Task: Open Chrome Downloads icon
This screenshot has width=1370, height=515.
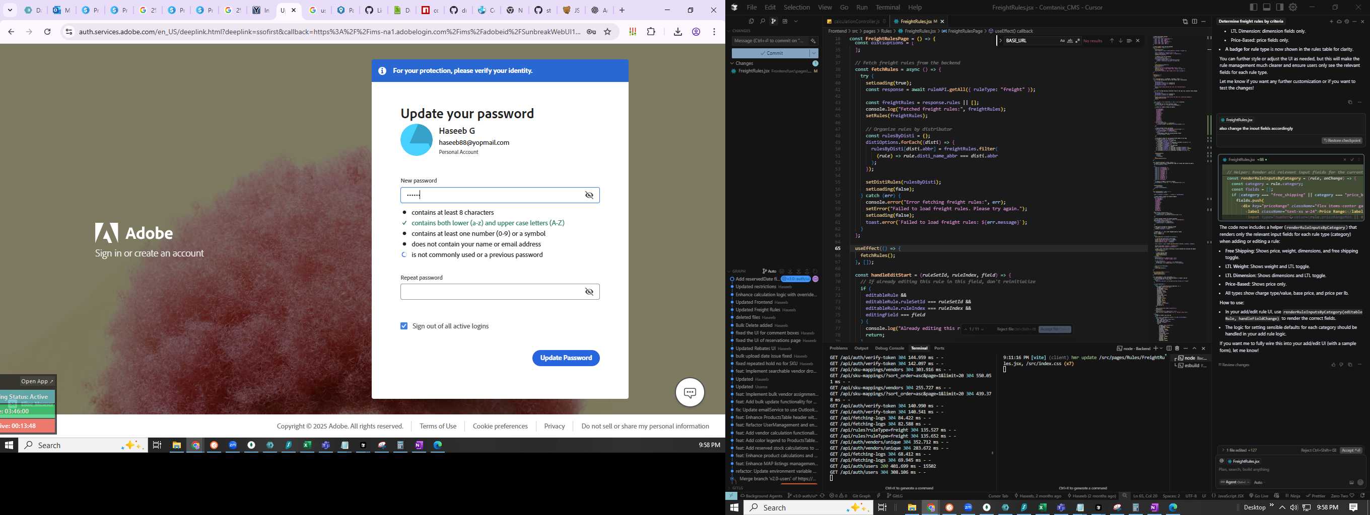Action: 677,32
